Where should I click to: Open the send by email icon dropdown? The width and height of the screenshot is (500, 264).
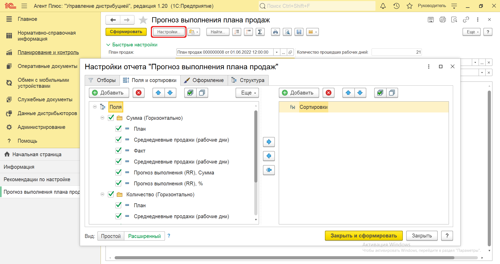pyautogui.click(x=312, y=32)
